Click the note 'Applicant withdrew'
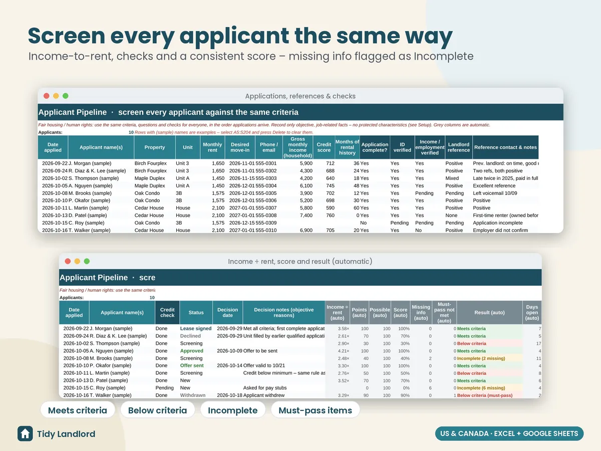 (x=264, y=395)
